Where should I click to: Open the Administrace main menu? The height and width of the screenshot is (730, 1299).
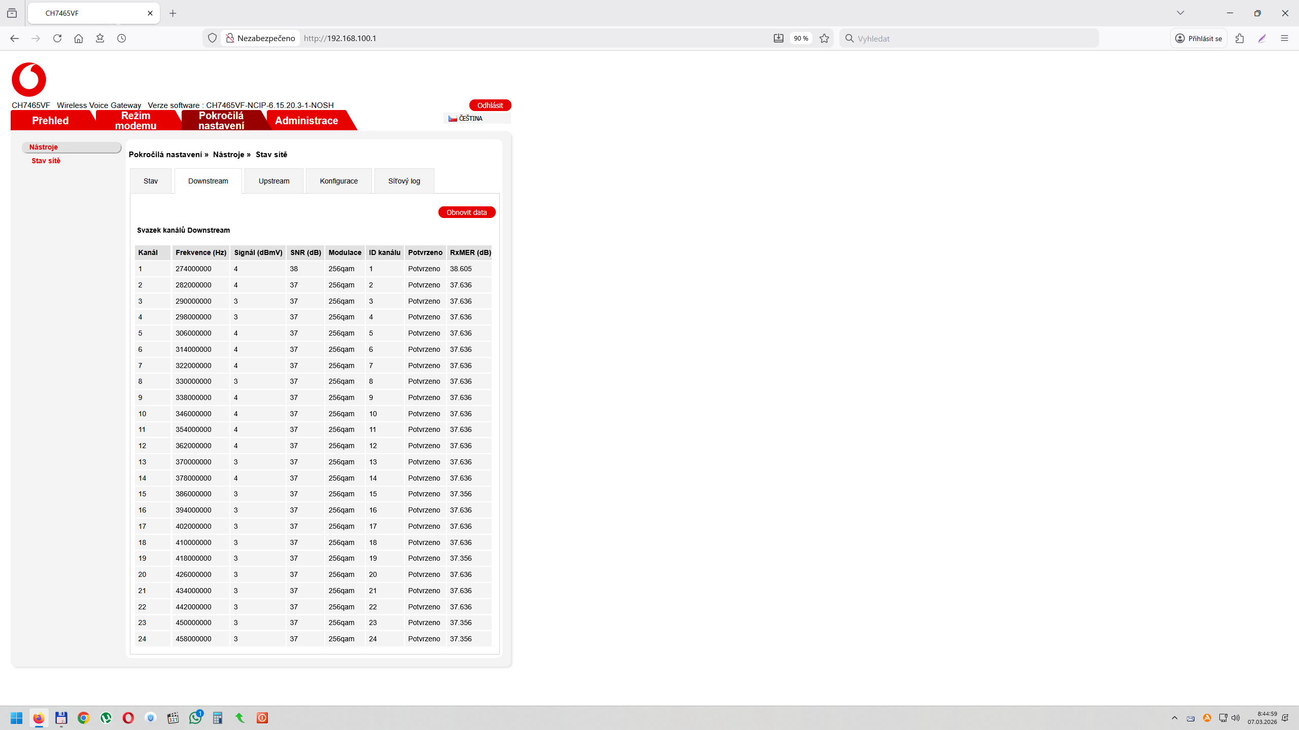click(306, 121)
